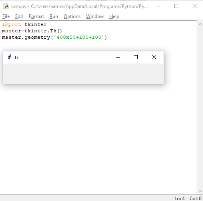Close the tk window

coord(154,57)
